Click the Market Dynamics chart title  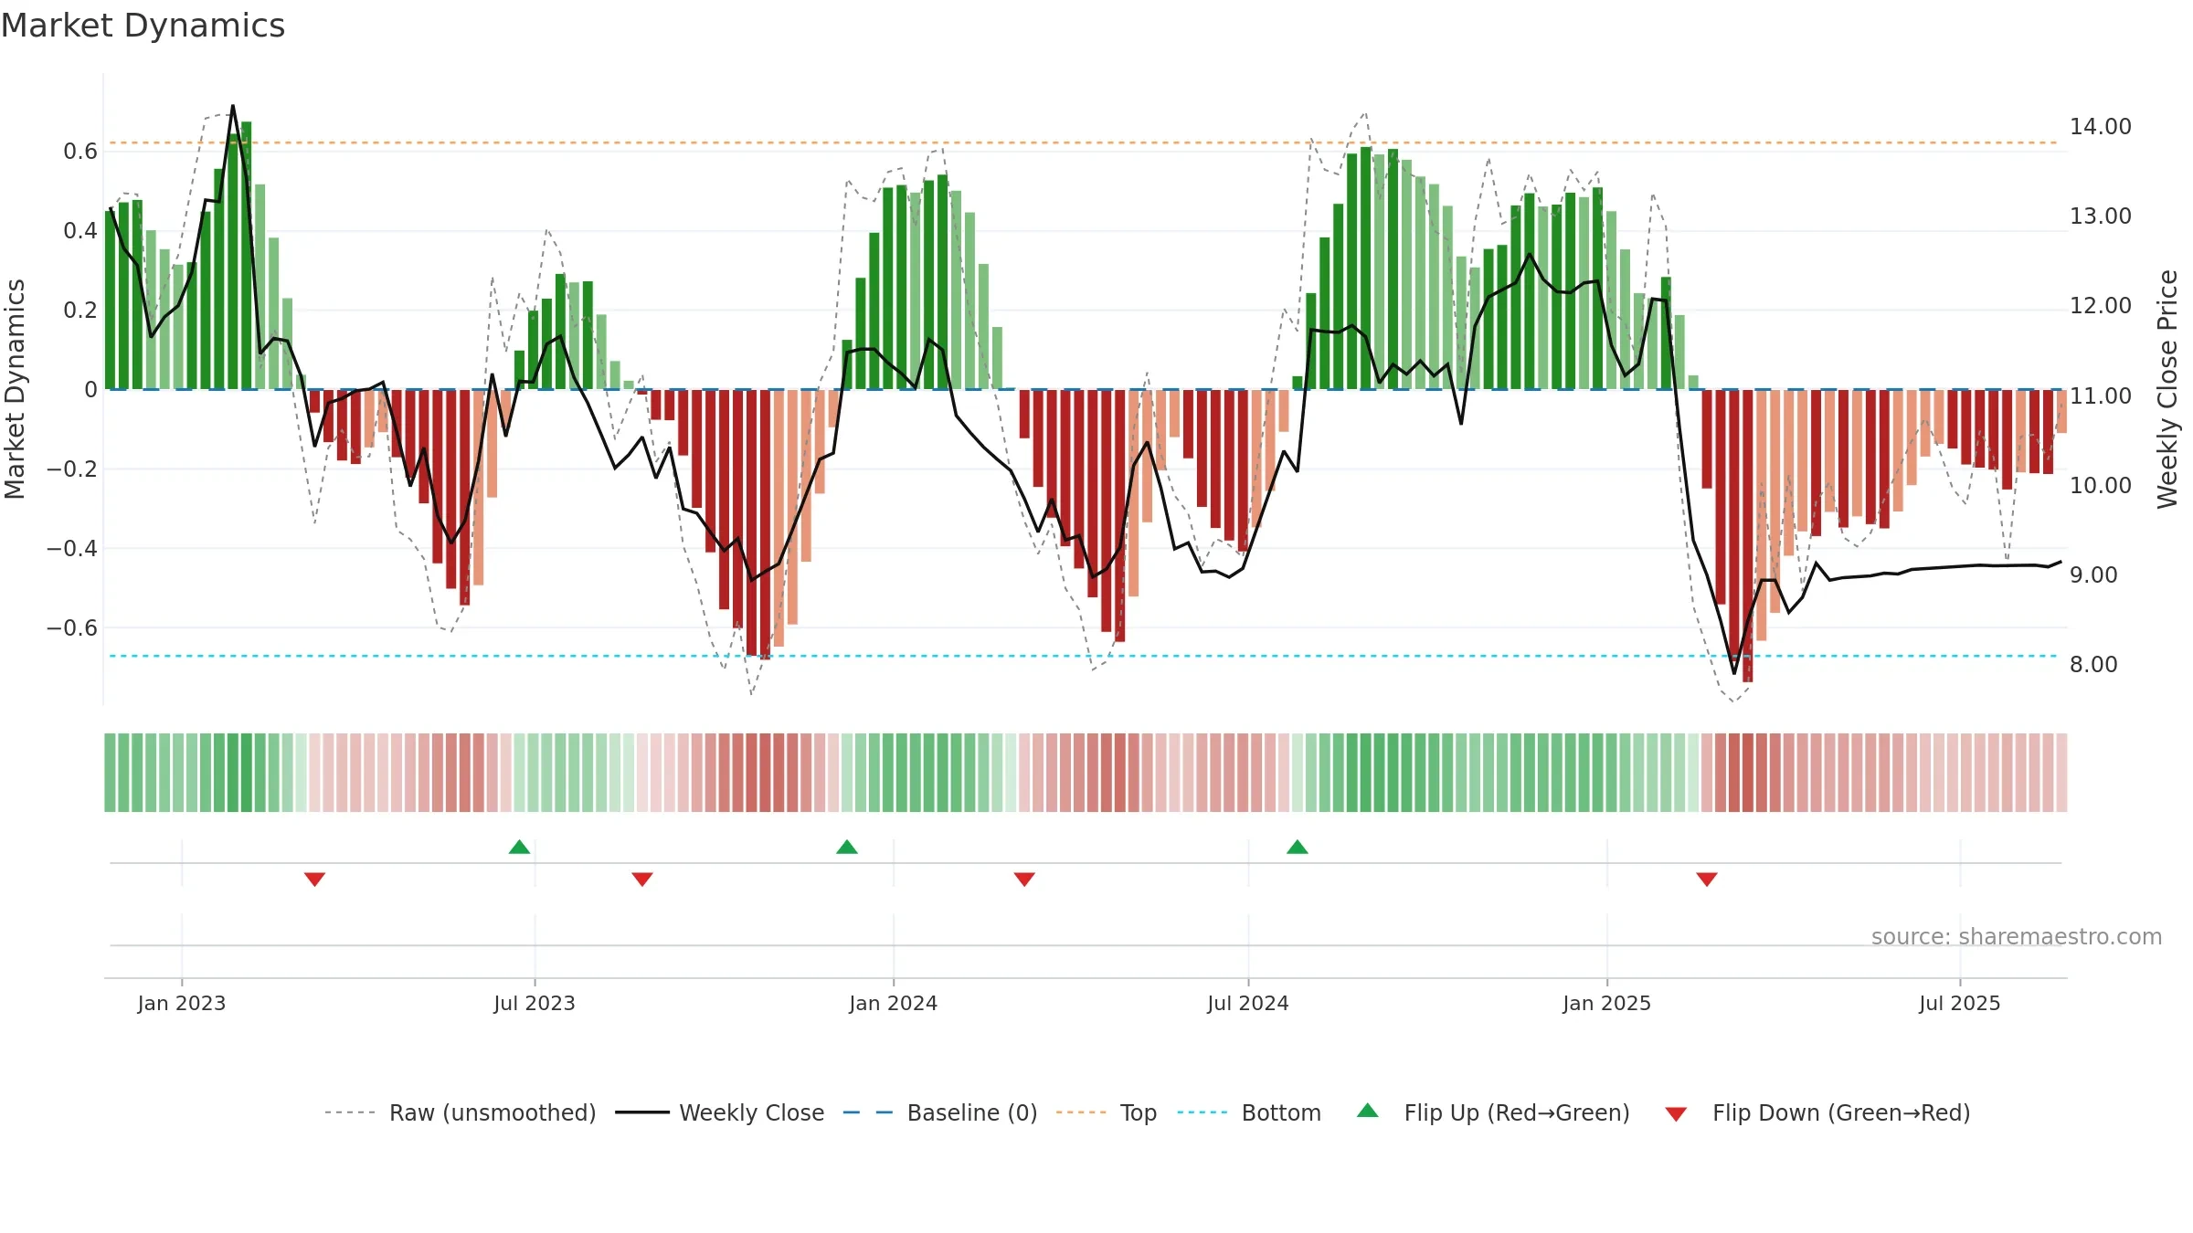pos(143,26)
